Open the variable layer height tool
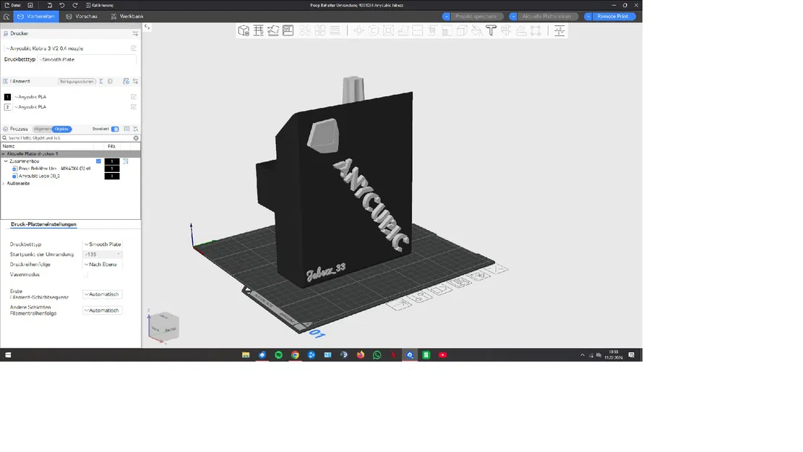 (x=559, y=30)
